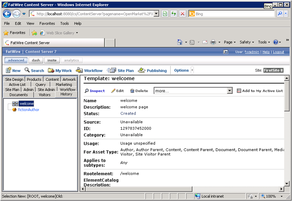Screen dimensions: 292x201
Task: Open recent pages dropdown beside Forward button
Action: coord(24,14)
